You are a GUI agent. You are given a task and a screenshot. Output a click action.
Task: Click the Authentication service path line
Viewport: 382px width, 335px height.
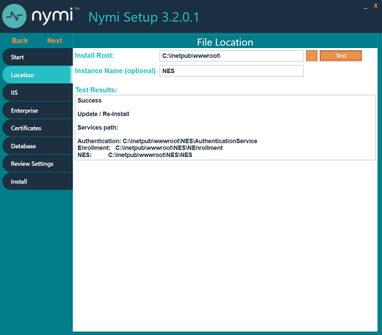168,141
